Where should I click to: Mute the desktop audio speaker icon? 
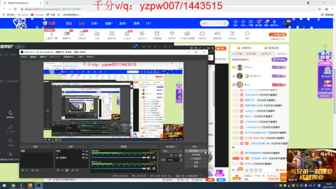(149, 157)
